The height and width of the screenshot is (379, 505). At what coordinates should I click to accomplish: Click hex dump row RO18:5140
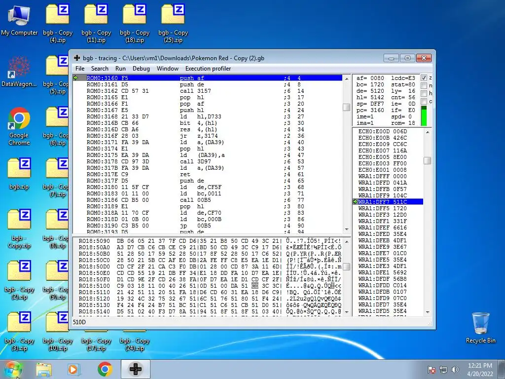pos(210,311)
